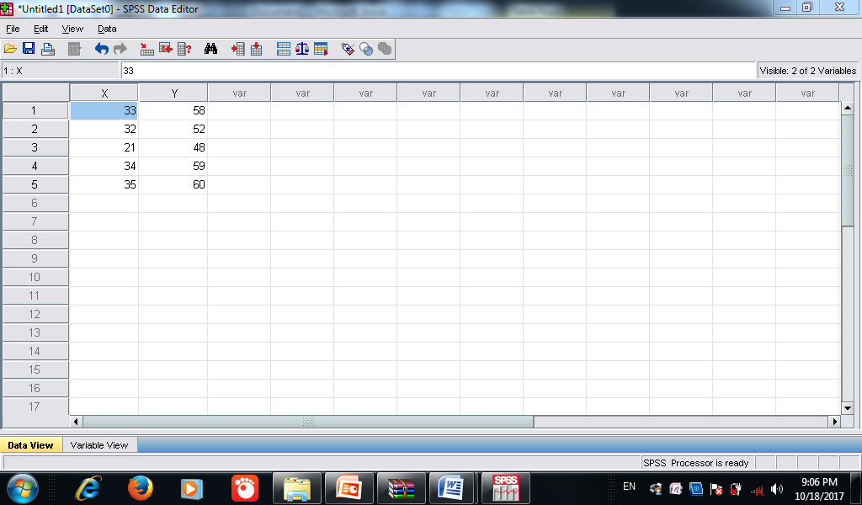Switch to the Variable View tab

(x=99, y=445)
